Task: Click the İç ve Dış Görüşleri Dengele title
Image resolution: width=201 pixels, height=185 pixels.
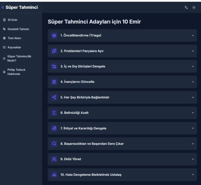Action: pyautogui.click(x=83, y=66)
